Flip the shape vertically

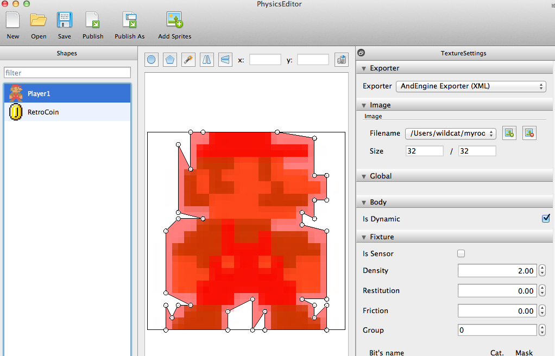(225, 60)
